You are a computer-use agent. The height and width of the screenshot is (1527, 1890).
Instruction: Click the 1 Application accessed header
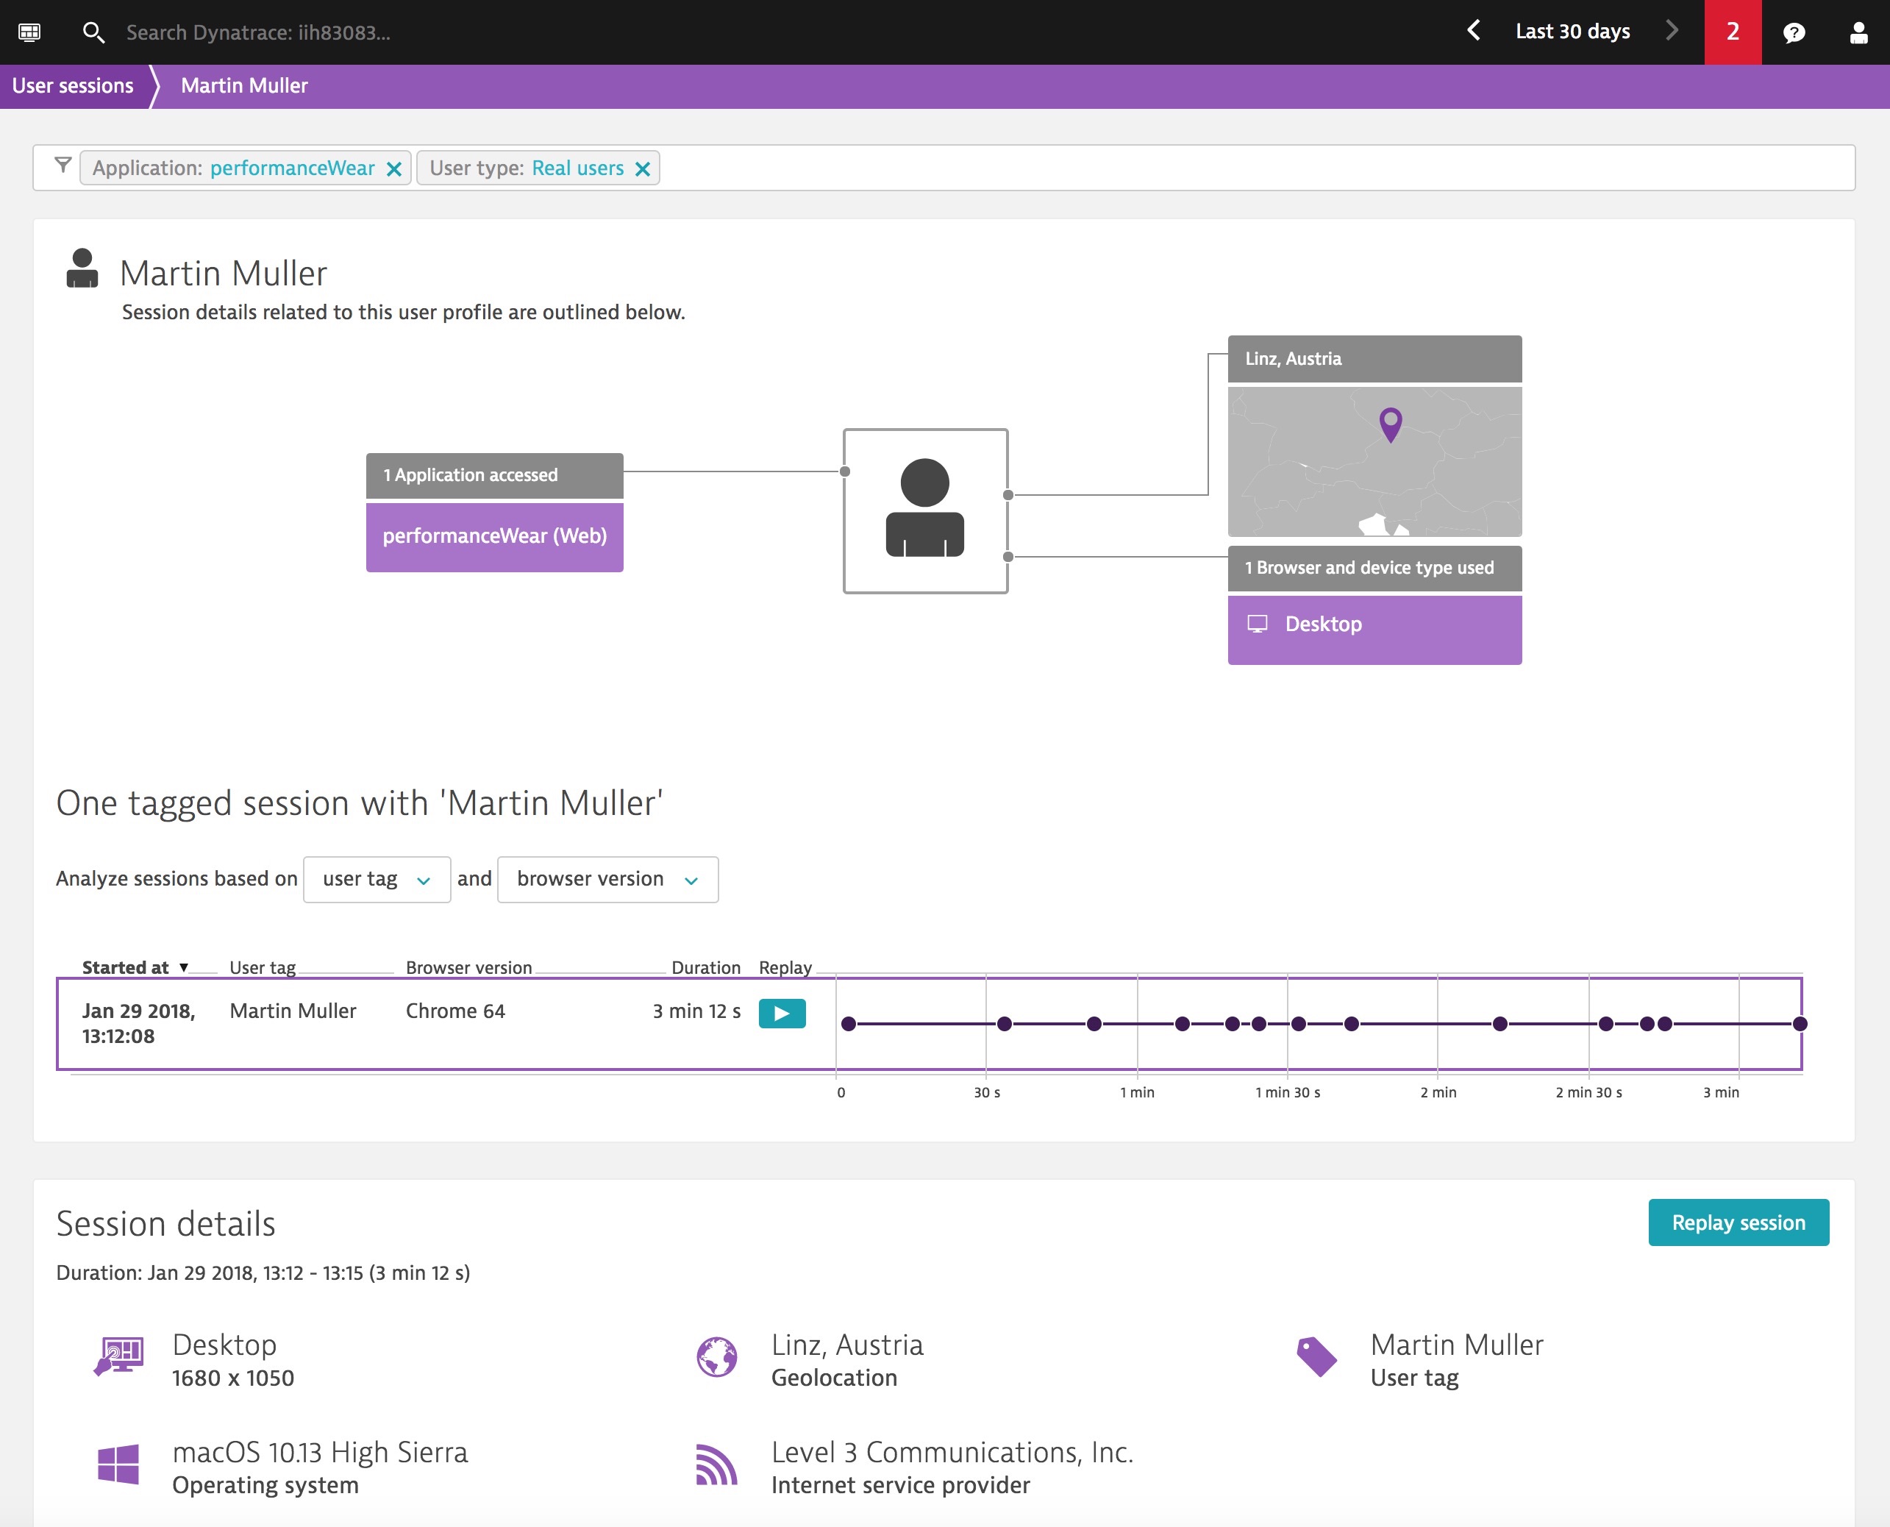[x=494, y=475]
